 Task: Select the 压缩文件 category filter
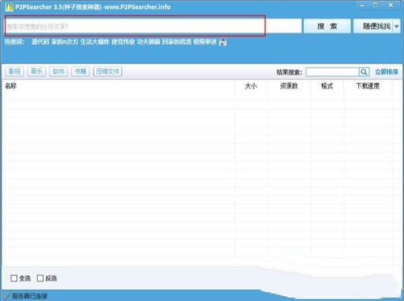[x=108, y=71]
